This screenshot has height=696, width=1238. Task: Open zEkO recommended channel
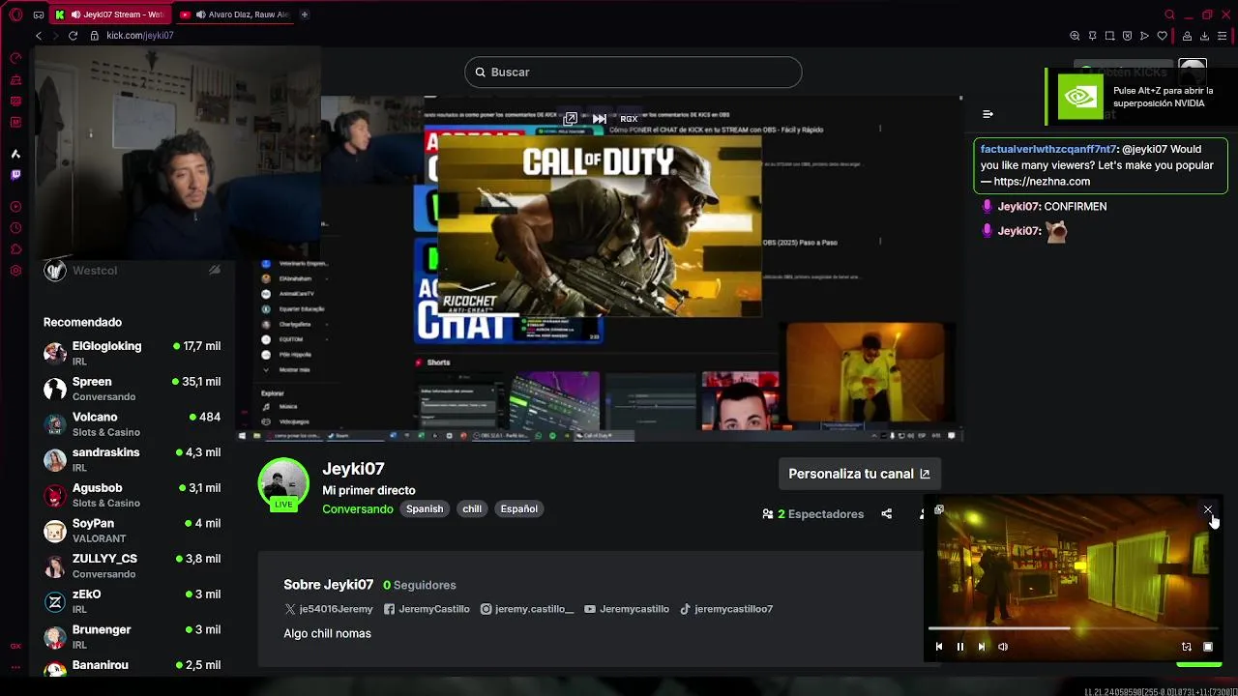[x=132, y=601]
